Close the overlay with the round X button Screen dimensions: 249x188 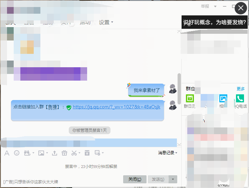click(x=241, y=8)
